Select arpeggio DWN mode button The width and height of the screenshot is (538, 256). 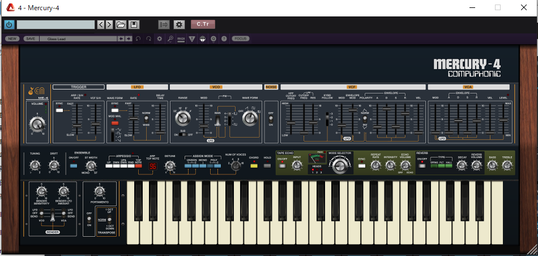click(x=116, y=166)
